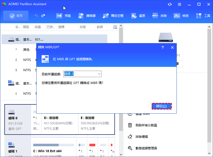The width and height of the screenshot is (213, 157).
Task: Open the 檢測 test tool
Action: tap(181, 16)
